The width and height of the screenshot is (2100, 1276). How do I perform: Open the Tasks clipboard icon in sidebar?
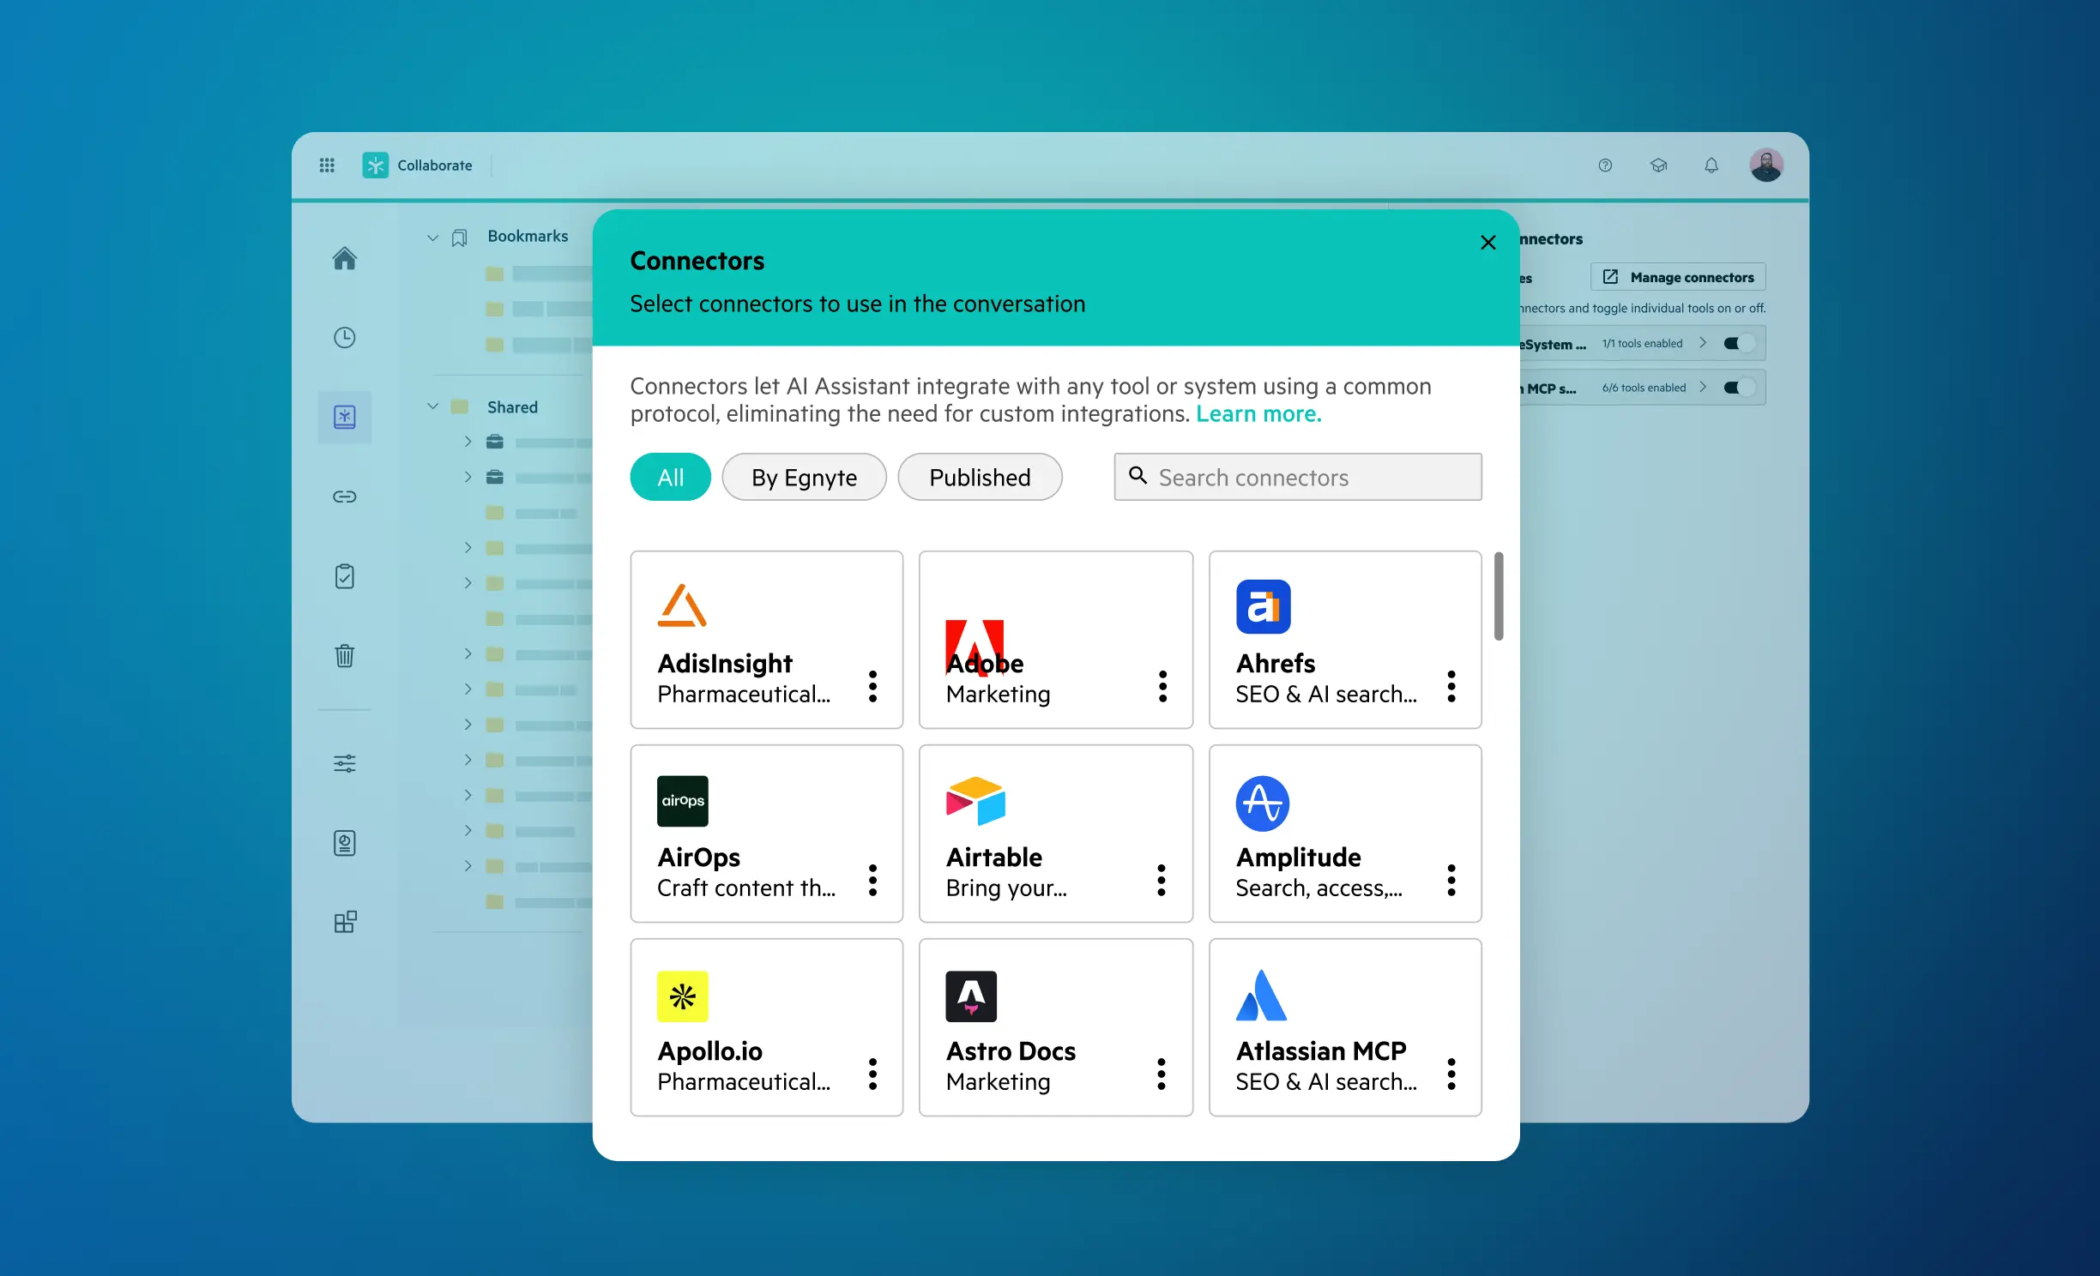click(x=345, y=576)
